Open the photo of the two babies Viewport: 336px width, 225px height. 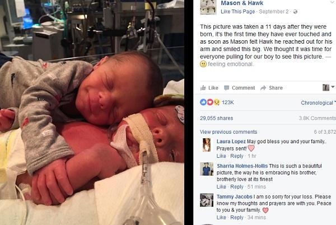click(x=92, y=112)
